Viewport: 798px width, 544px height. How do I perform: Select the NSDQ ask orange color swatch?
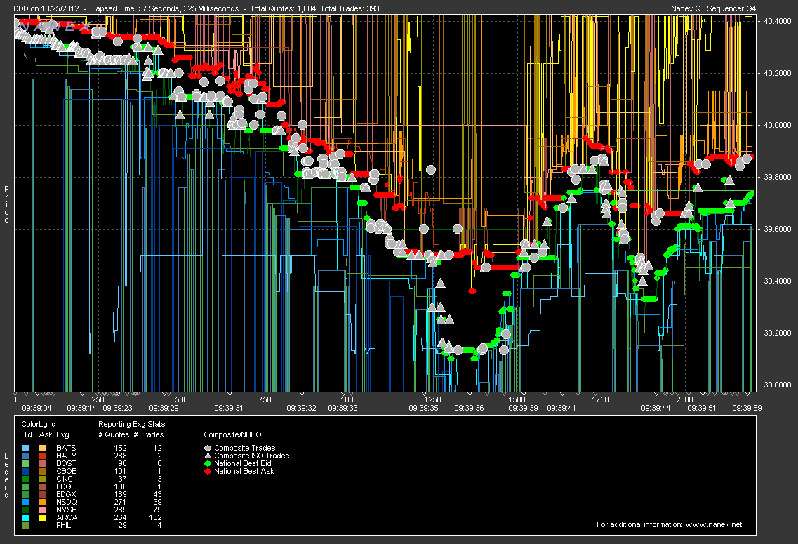tap(43, 503)
